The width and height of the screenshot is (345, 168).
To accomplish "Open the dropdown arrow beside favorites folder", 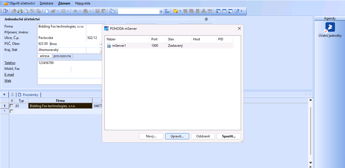I will point(180,11).
